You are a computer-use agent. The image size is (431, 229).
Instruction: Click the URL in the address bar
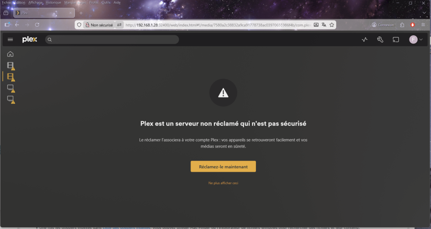pyautogui.click(x=218, y=25)
